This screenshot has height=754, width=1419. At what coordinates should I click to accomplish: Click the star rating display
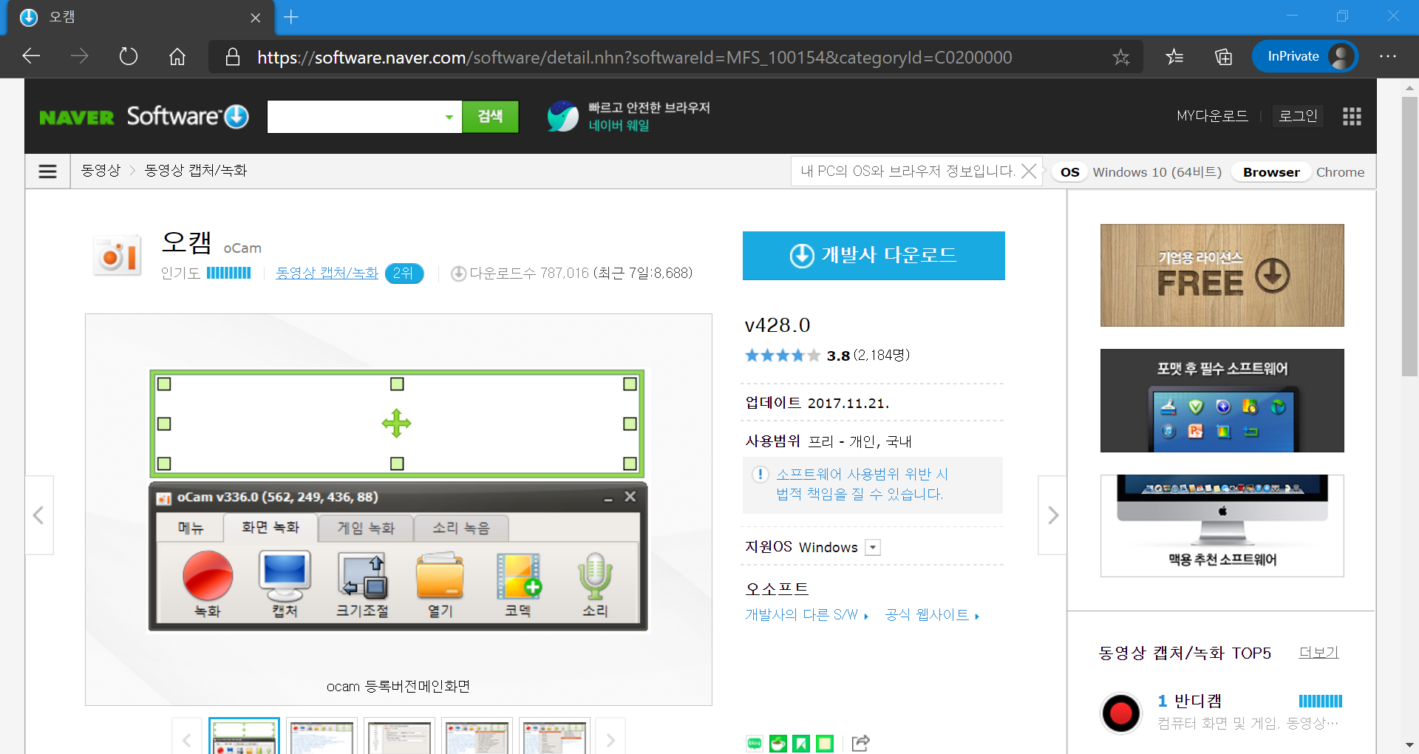[x=783, y=356]
